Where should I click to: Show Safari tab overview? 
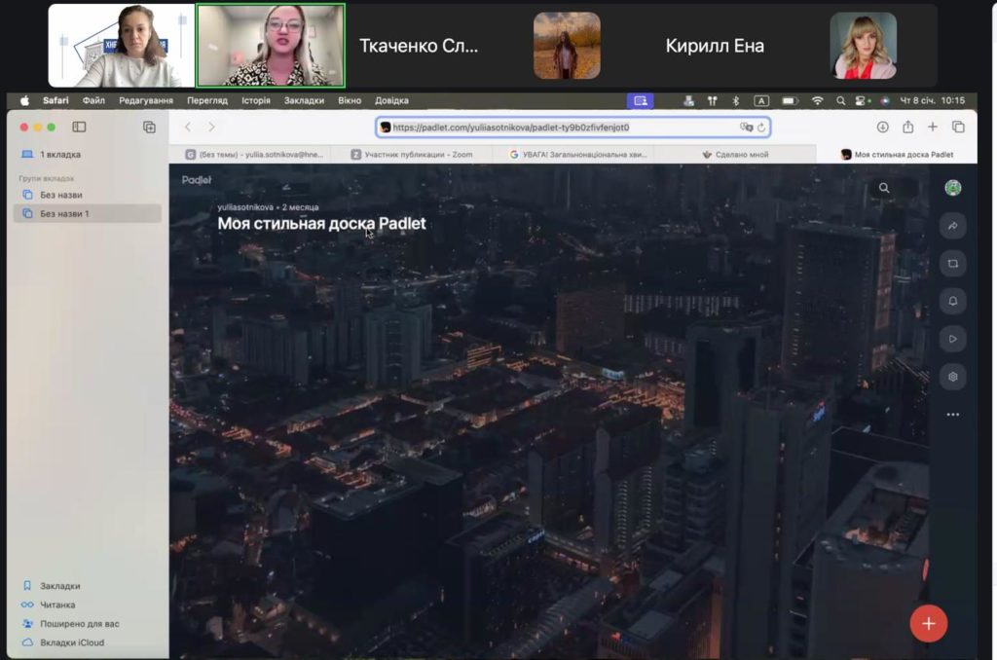tap(958, 127)
